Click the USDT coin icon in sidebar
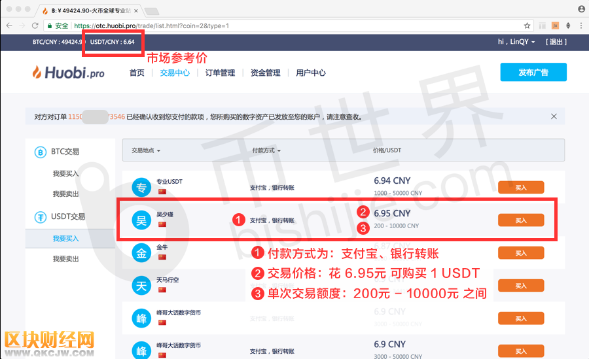Image resolution: width=589 pixels, height=359 pixels. [40, 216]
